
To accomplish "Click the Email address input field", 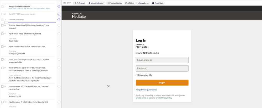I will (x=162, y=60).
